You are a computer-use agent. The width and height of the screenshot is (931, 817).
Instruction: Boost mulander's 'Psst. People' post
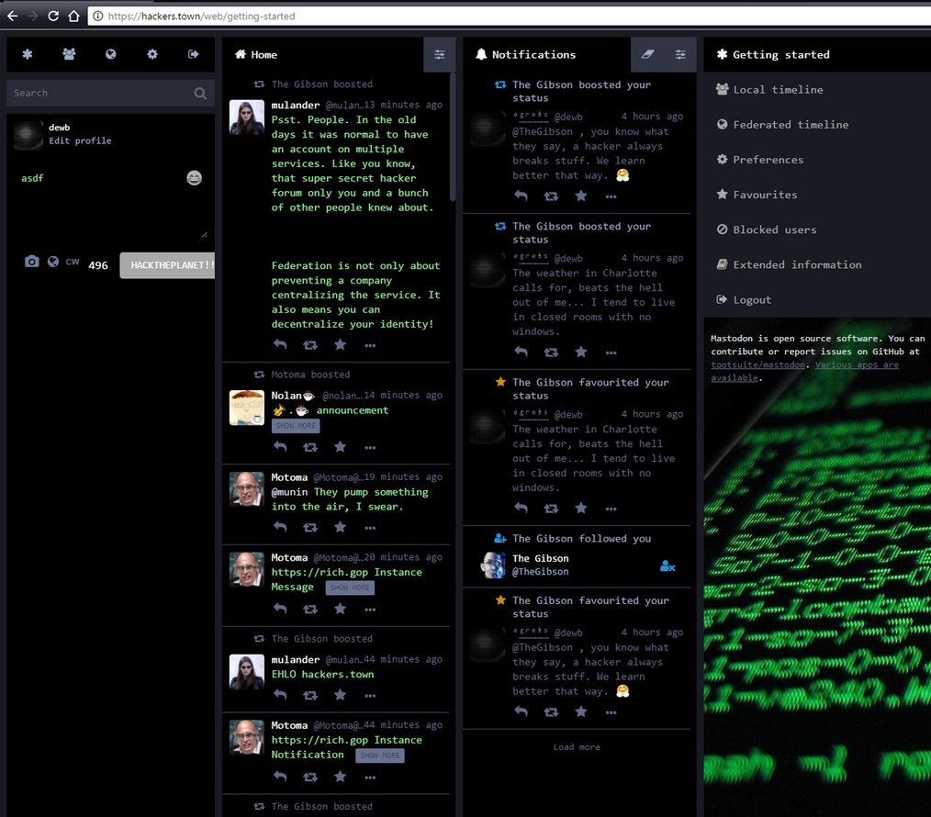point(310,345)
